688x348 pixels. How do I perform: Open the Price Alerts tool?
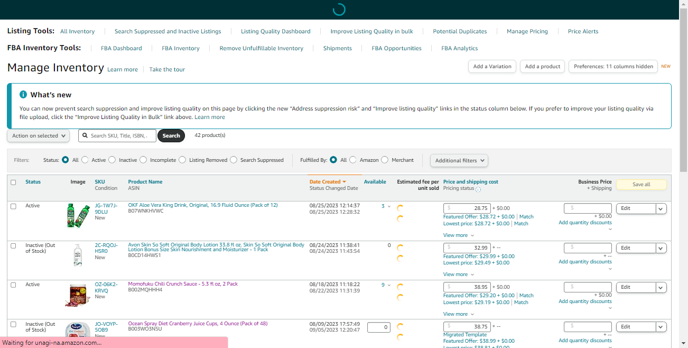pyautogui.click(x=583, y=31)
